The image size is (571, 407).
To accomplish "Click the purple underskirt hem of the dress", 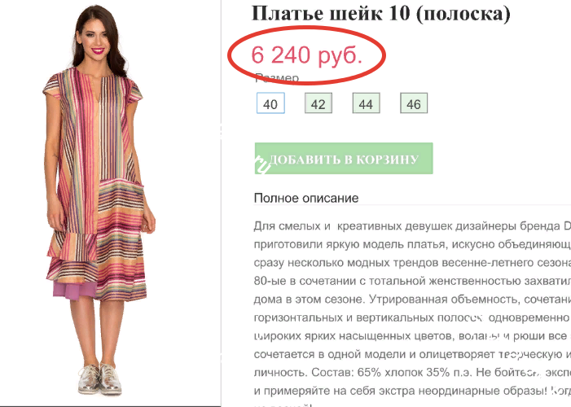I will 75,290.
